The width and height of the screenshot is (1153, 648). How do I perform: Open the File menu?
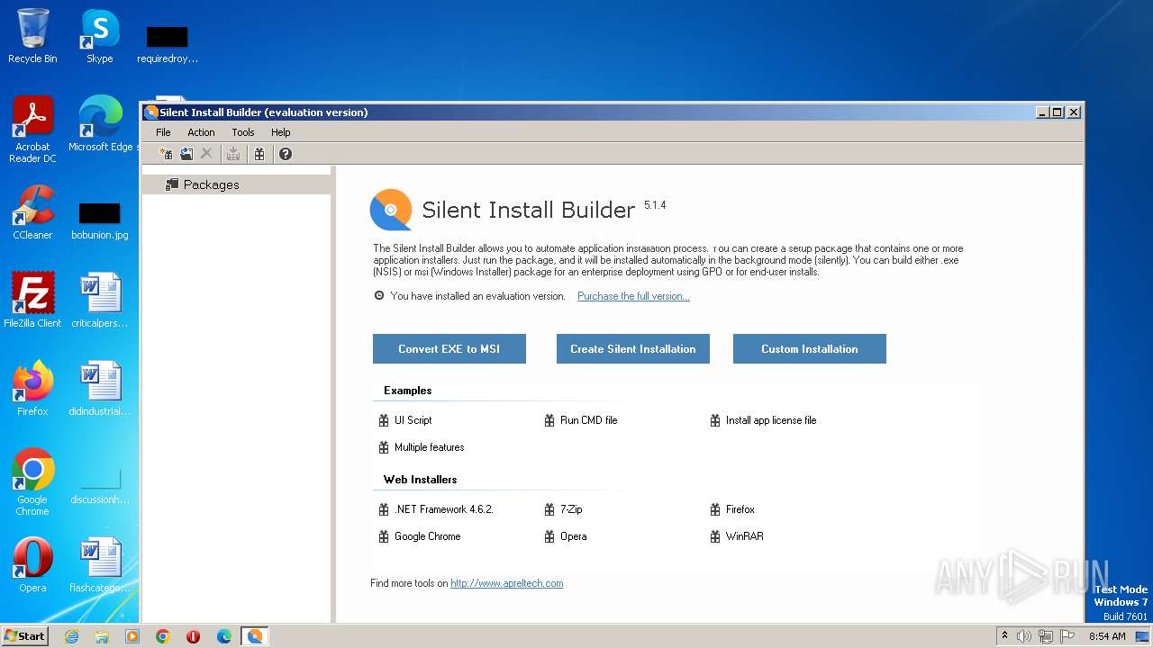[x=163, y=132]
